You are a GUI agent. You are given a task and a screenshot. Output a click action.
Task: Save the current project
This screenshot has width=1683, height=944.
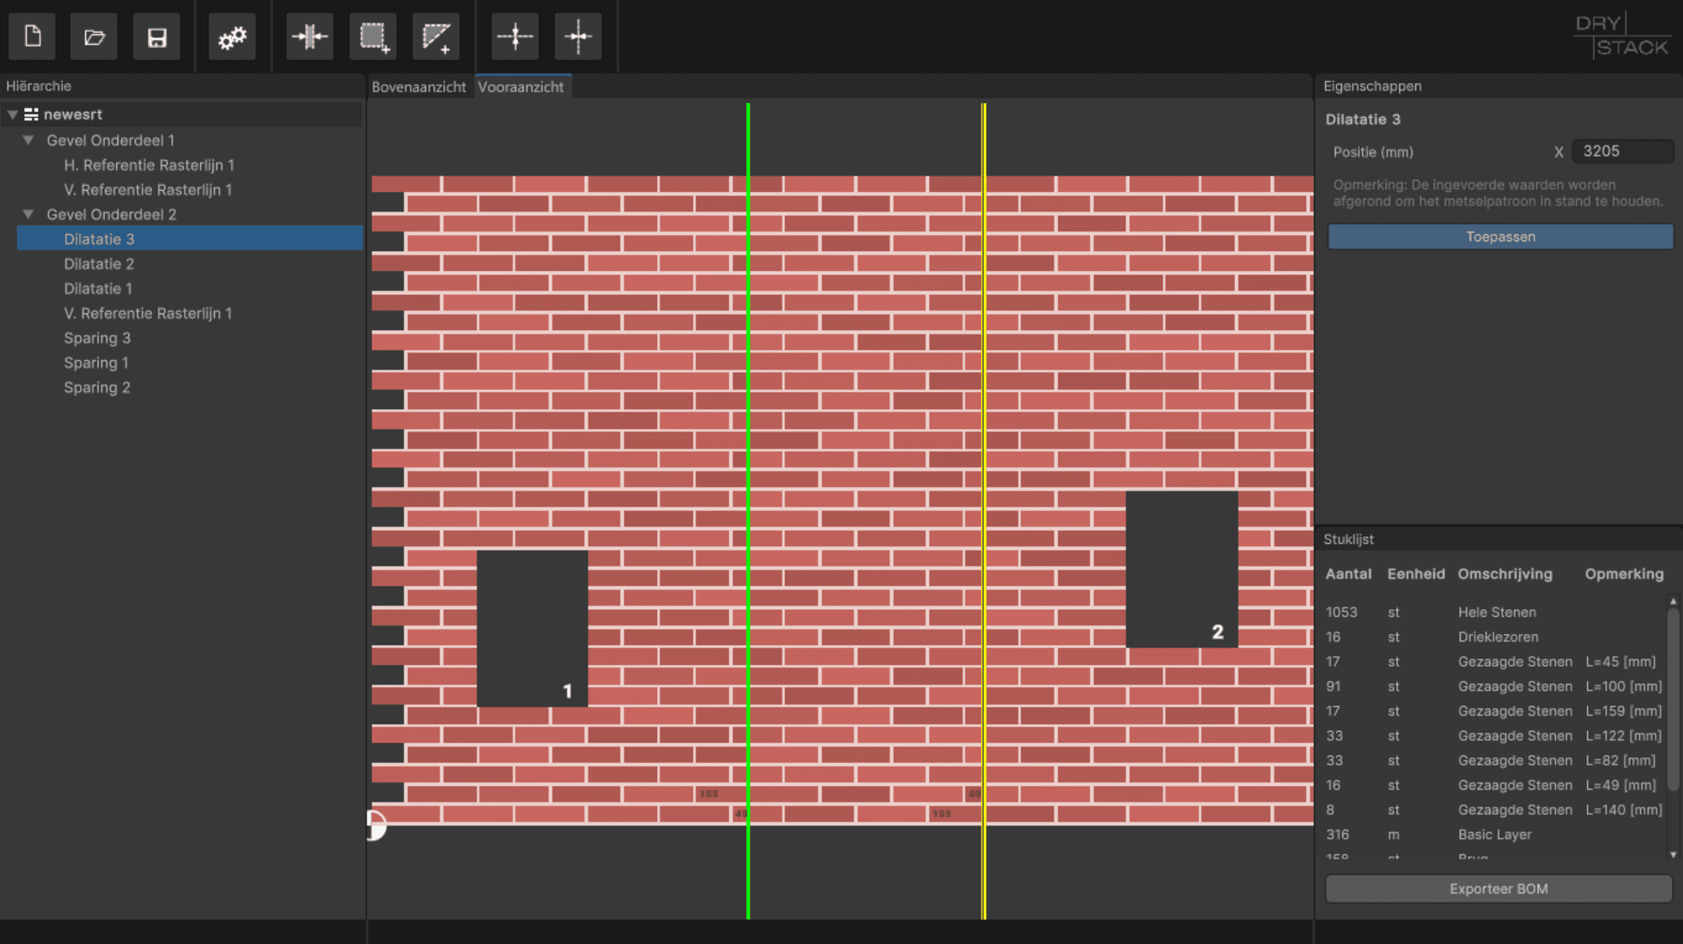tap(157, 36)
